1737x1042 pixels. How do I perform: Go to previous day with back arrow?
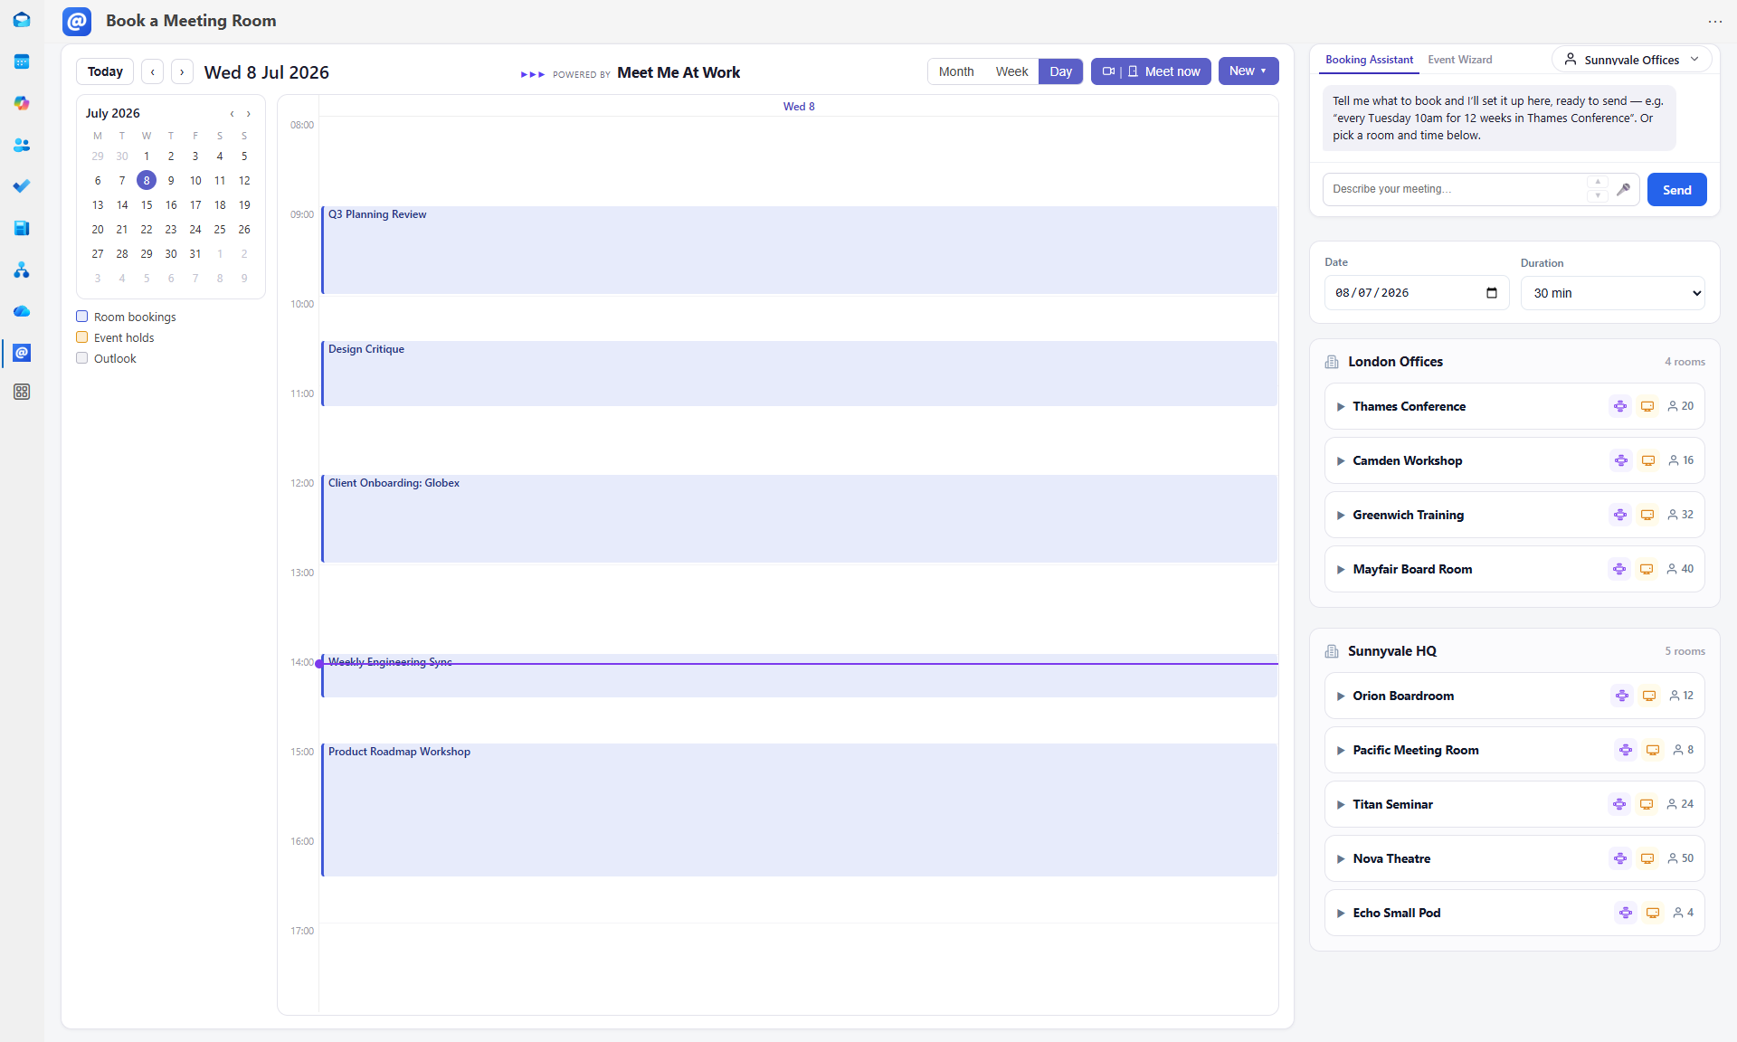pyautogui.click(x=153, y=71)
